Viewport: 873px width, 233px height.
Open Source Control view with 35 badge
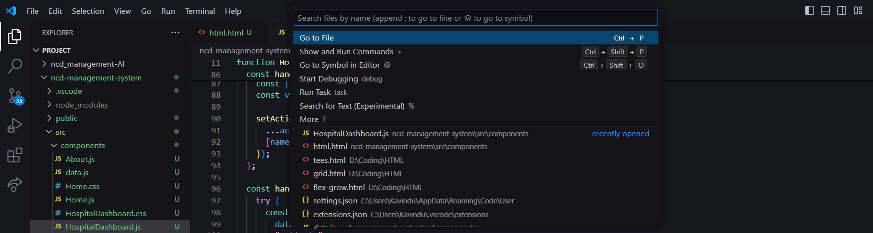(15, 96)
